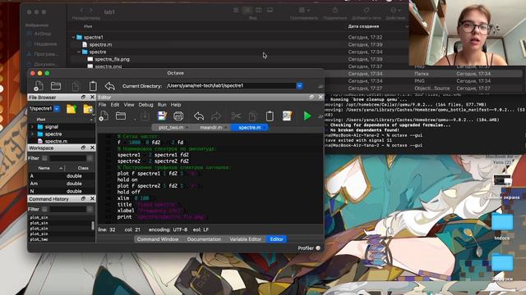This screenshot has height=295, width=526.
Task: Expand the spectre folder in File Browser
Action: click(32, 134)
